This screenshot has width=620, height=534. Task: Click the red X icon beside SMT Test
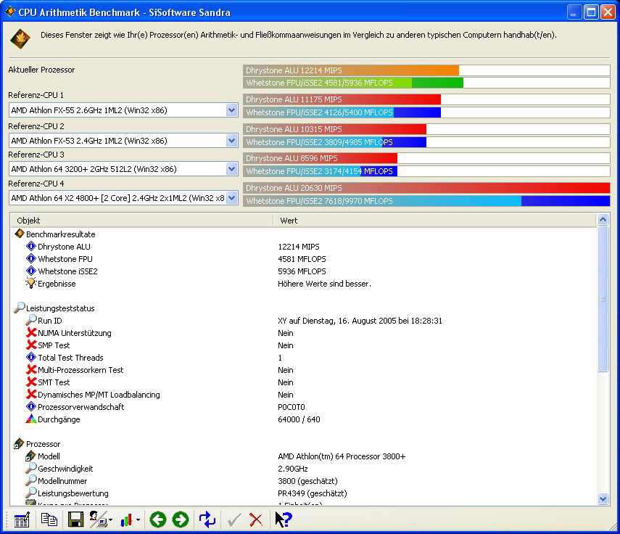point(31,382)
